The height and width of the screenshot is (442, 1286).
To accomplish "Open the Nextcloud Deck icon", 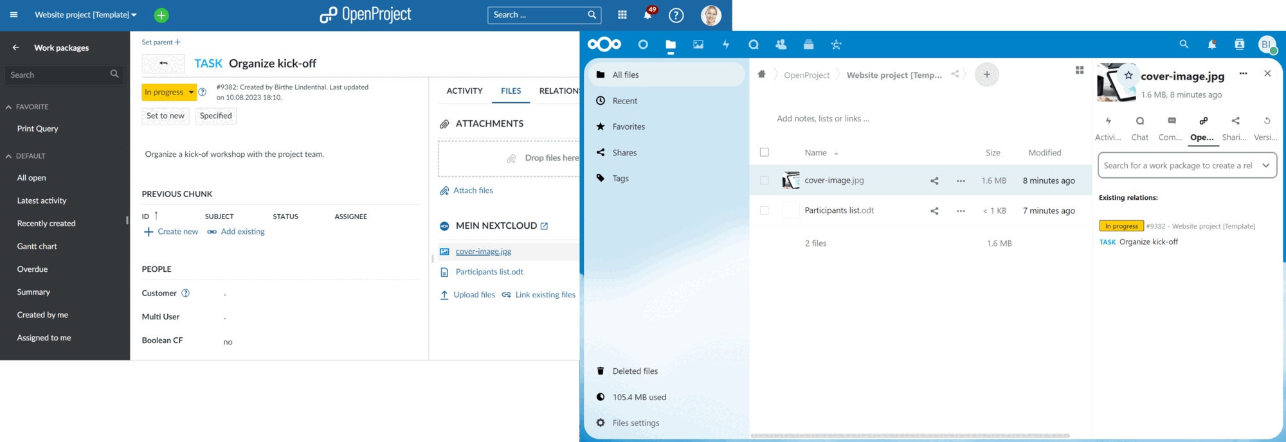I will pos(808,44).
